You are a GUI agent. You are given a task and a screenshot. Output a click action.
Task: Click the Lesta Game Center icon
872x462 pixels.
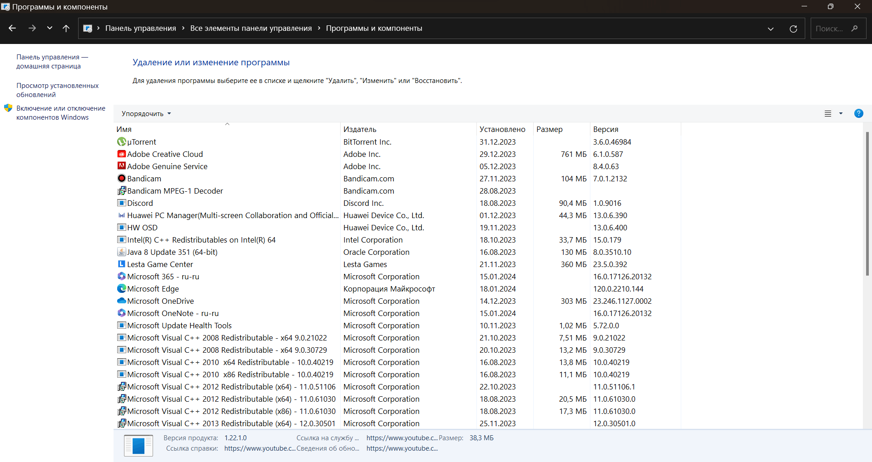pyautogui.click(x=122, y=264)
